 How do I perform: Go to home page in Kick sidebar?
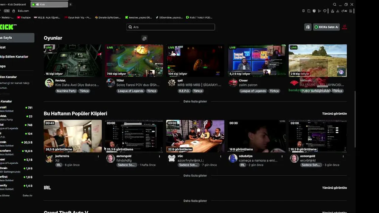coord(17,38)
